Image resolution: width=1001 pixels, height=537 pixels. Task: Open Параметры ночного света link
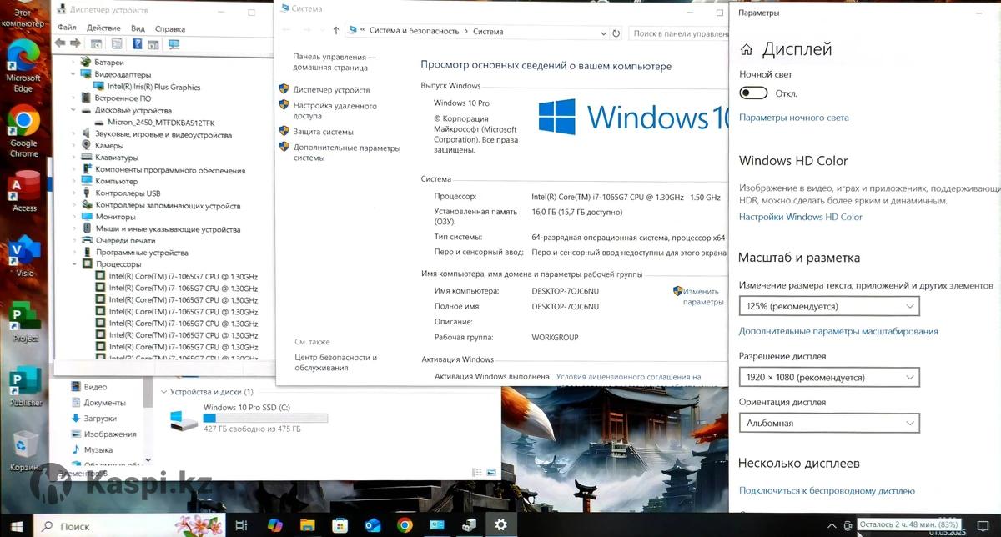click(x=794, y=118)
